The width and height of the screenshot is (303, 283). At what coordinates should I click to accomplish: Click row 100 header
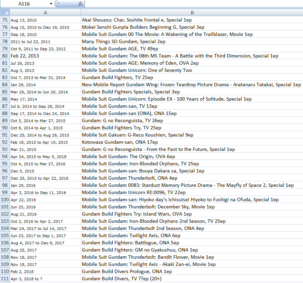(x=5, y=200)
